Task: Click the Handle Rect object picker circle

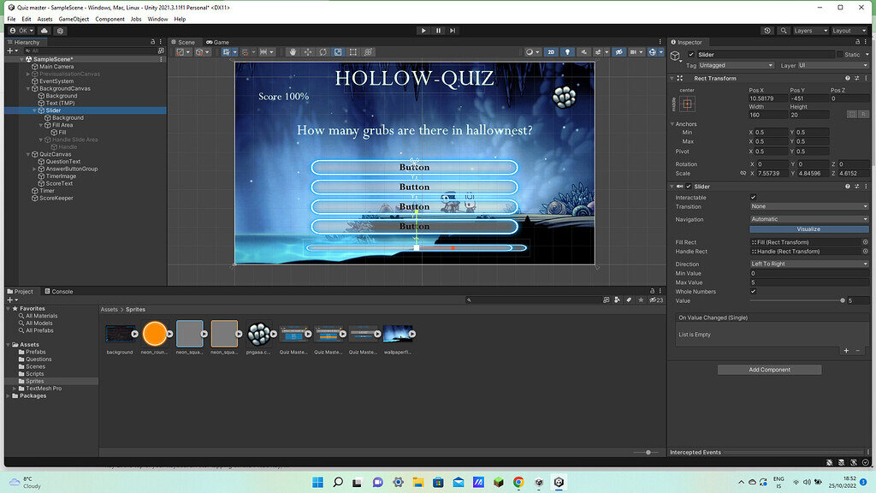Action: (866, 252)
